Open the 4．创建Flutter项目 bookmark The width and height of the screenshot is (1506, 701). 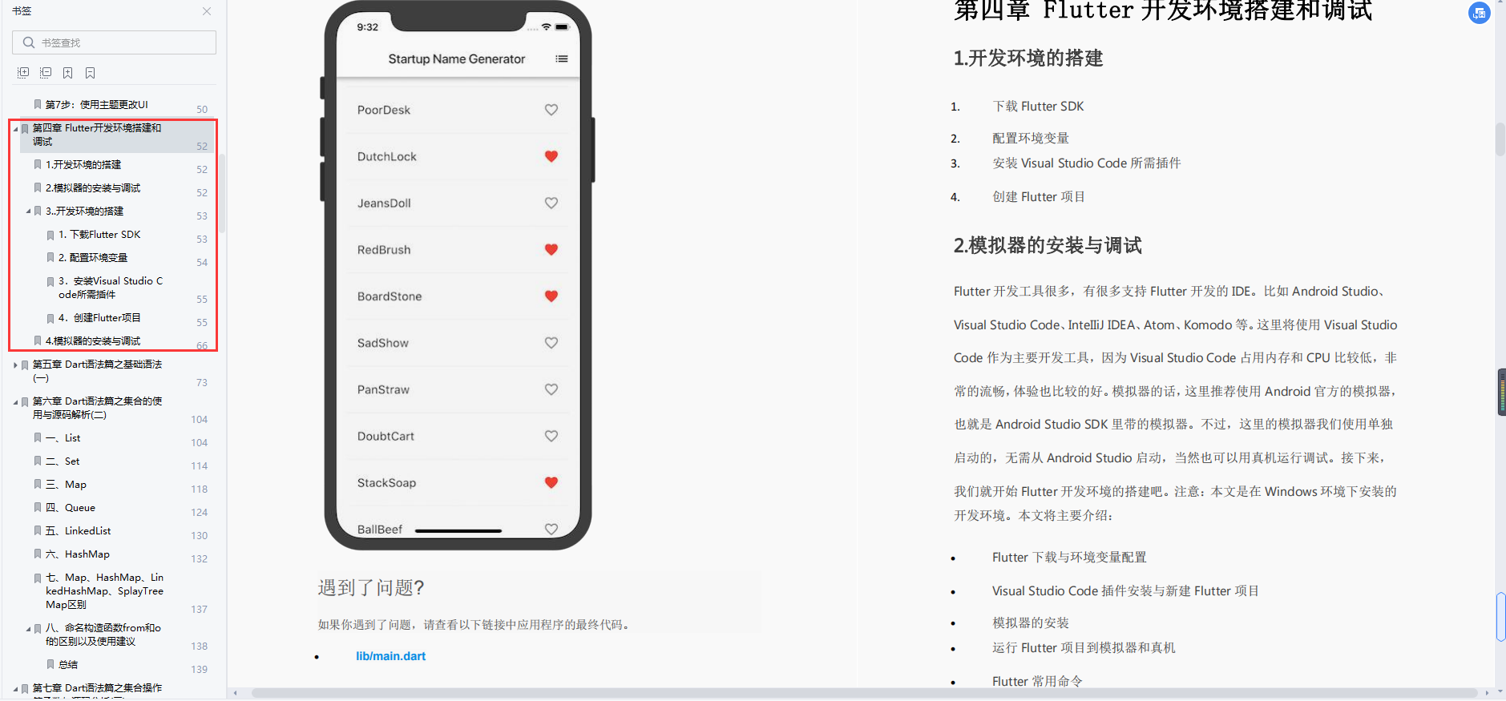pos(99,318)
